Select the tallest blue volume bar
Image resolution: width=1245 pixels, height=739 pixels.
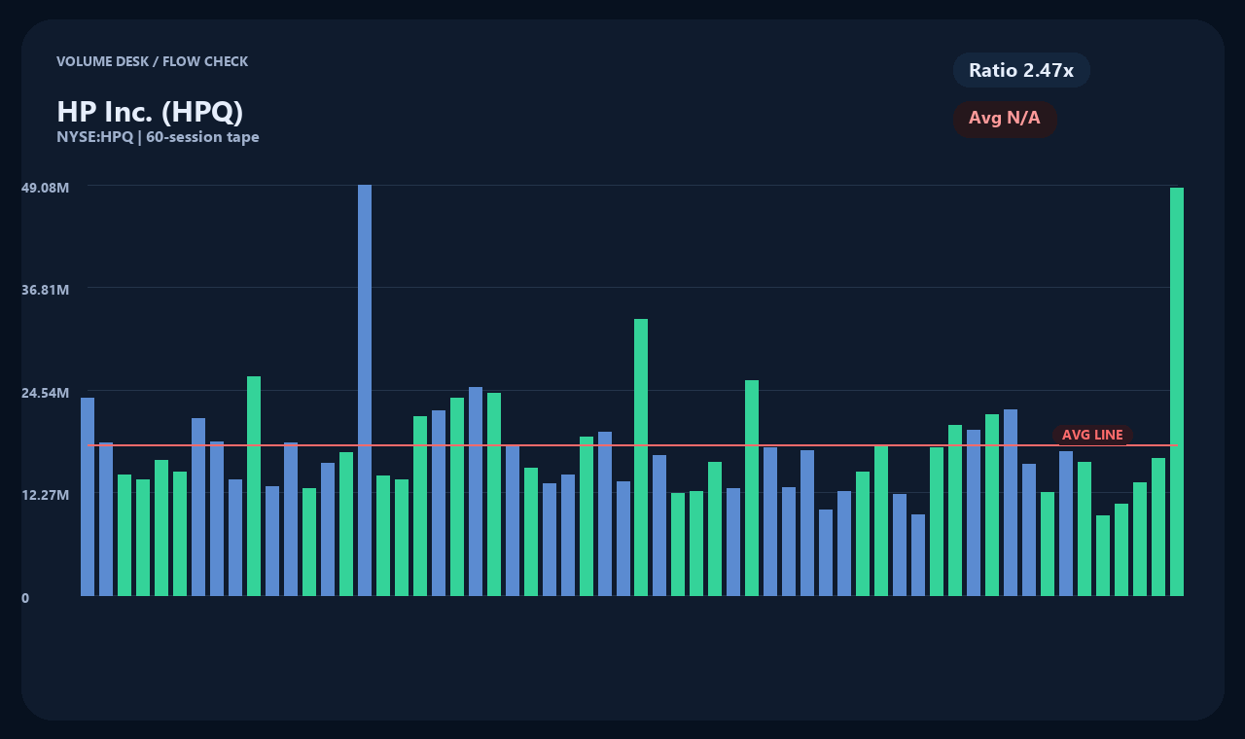[365, 390]
